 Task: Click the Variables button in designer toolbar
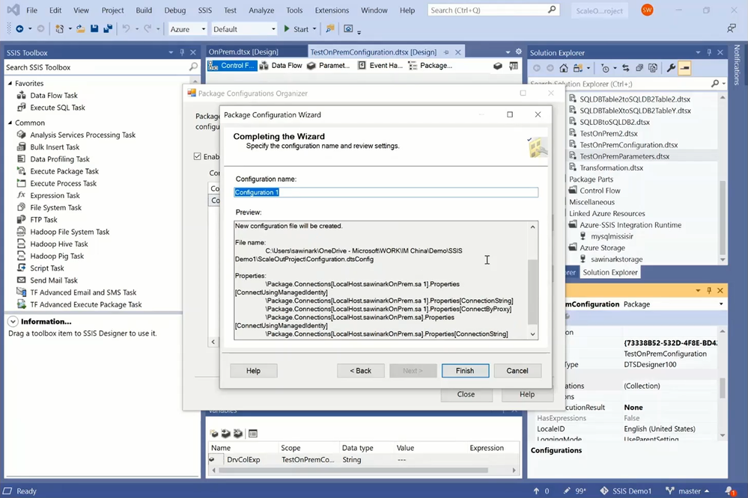(x=498, y=66)
